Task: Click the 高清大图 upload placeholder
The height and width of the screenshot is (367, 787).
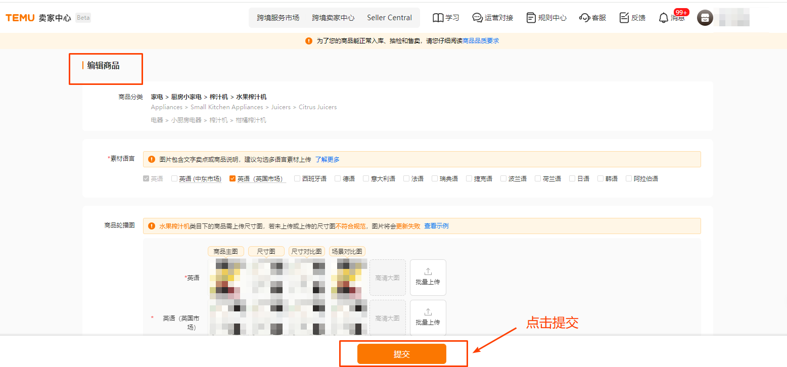Action: point(387,277)
